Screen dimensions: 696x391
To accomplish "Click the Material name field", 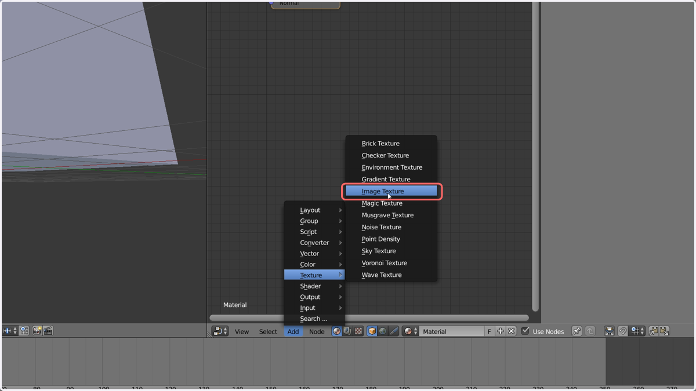I will (x=452, y=331).
